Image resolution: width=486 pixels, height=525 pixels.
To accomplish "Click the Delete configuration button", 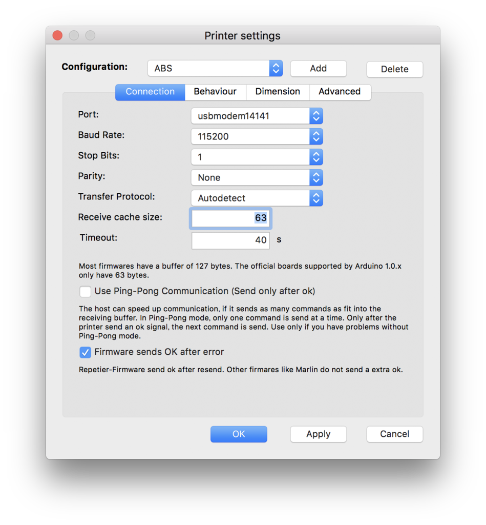I will point(395,69).
